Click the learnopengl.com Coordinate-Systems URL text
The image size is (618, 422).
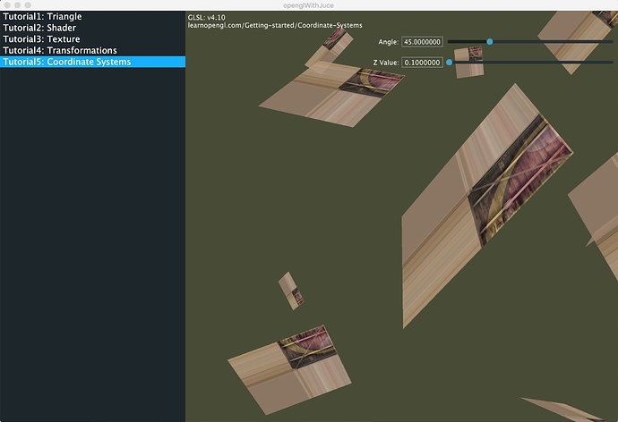(275, 25)
